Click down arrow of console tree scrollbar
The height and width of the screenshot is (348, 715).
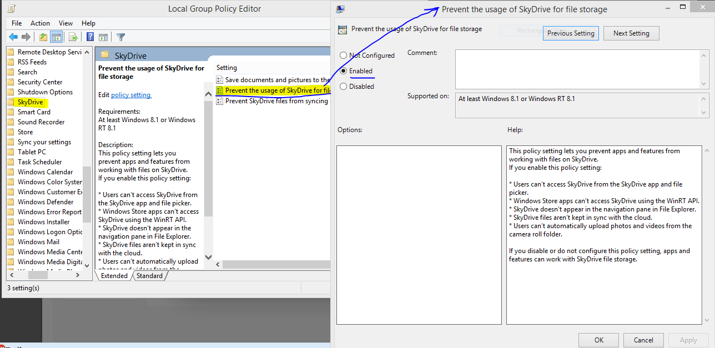pos(87,266)
